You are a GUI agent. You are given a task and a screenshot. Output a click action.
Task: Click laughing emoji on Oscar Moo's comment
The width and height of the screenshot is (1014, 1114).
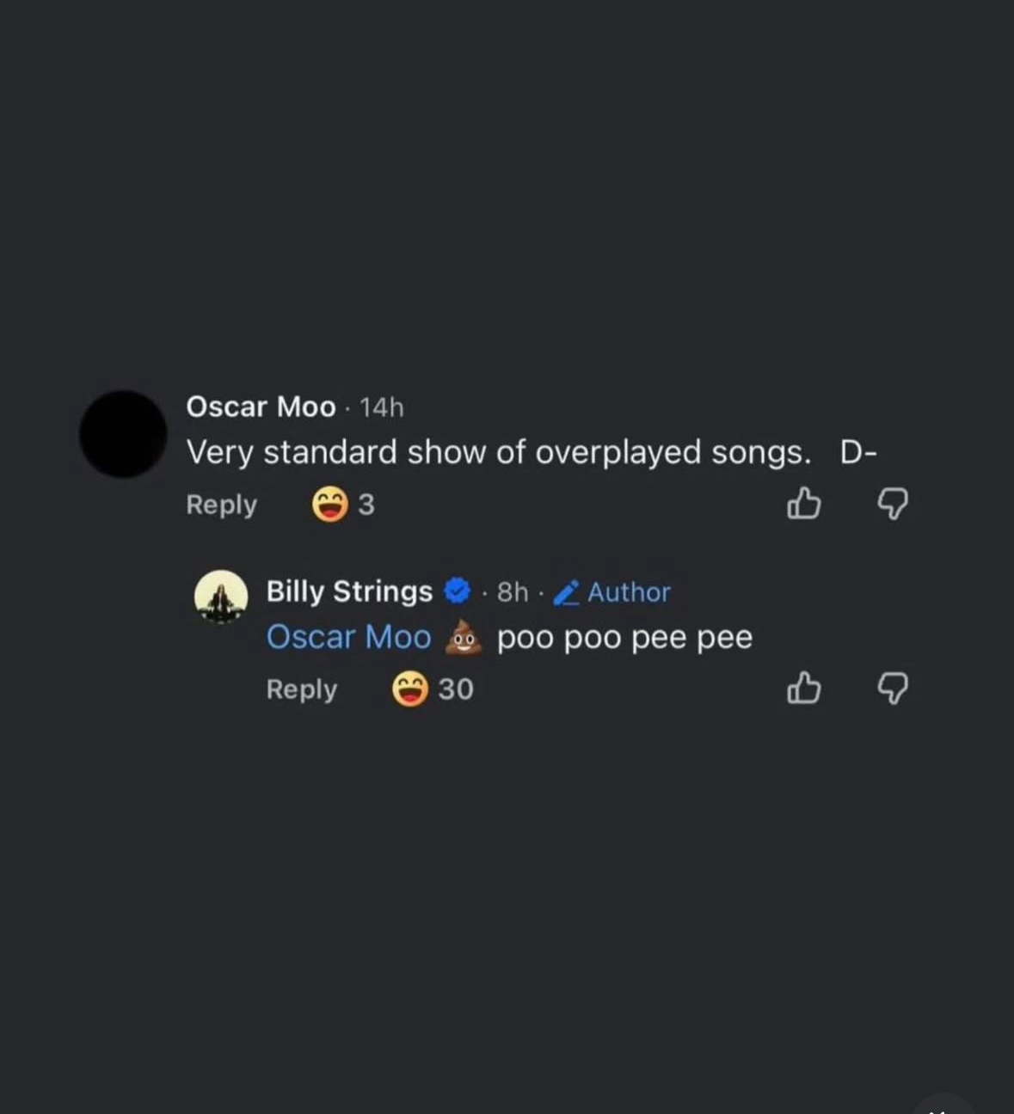(329, 505)
